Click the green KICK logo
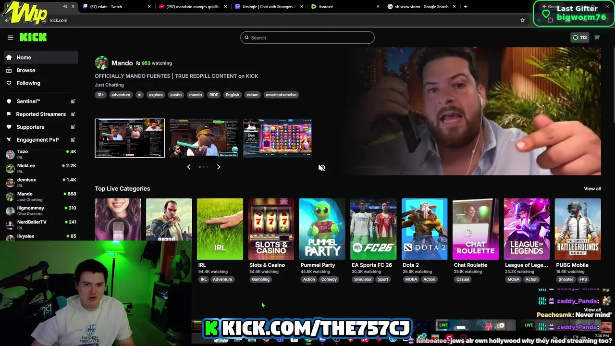This screenshot has width=615, height=346. point(33,37)
